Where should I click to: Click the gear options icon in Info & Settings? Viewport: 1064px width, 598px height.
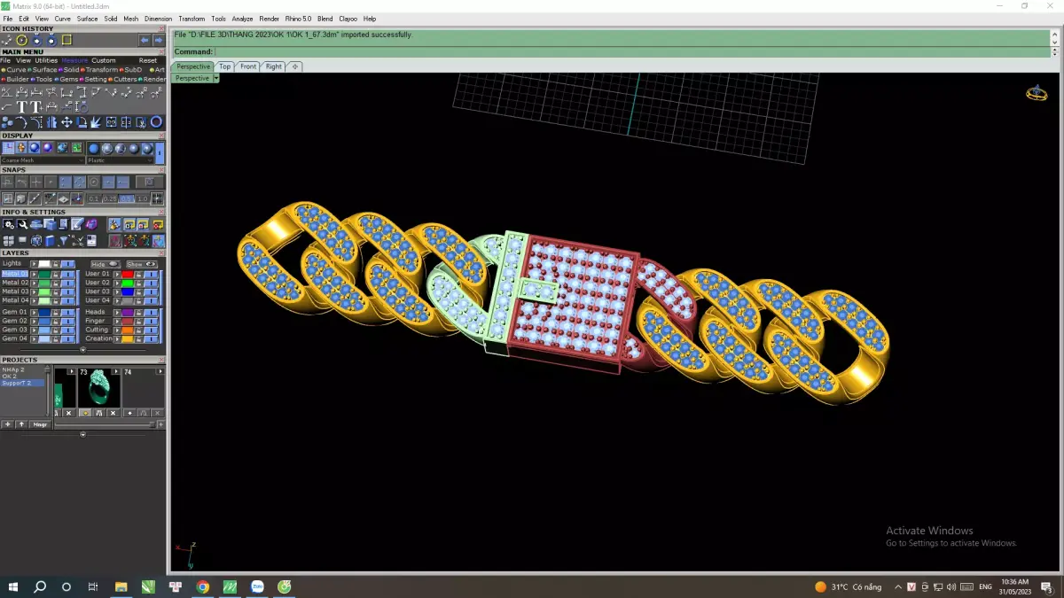[9, 224]
